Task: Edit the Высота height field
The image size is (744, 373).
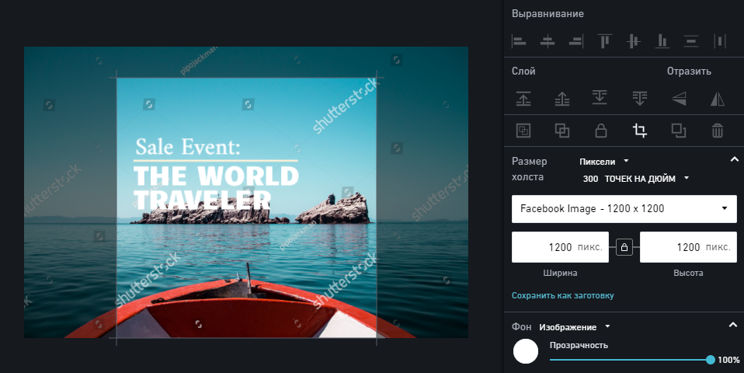Action: (x=688, y=247)
